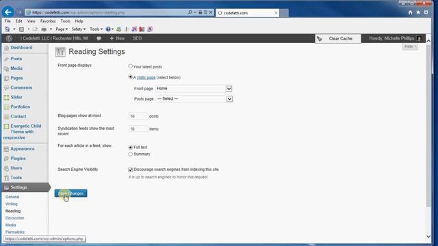
Task: Open Print options arrow in command bar
Action: [x=51, y=29]
